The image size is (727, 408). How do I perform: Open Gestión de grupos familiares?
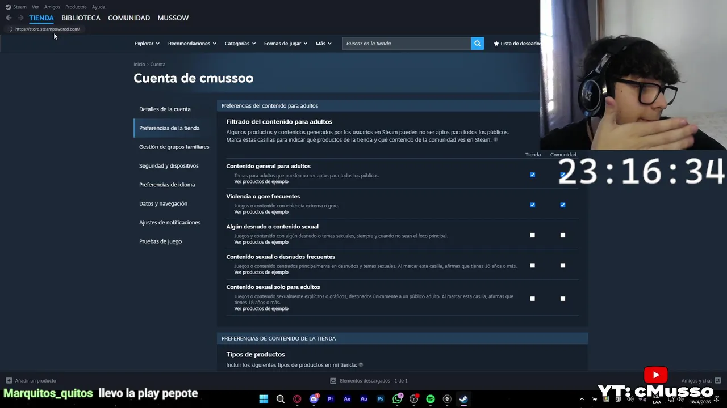[174, 147]
